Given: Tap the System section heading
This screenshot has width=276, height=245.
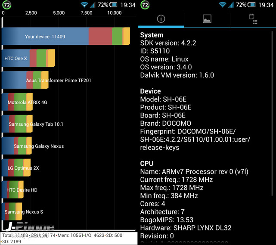Looking at the screenshot, I should (152, 35).
